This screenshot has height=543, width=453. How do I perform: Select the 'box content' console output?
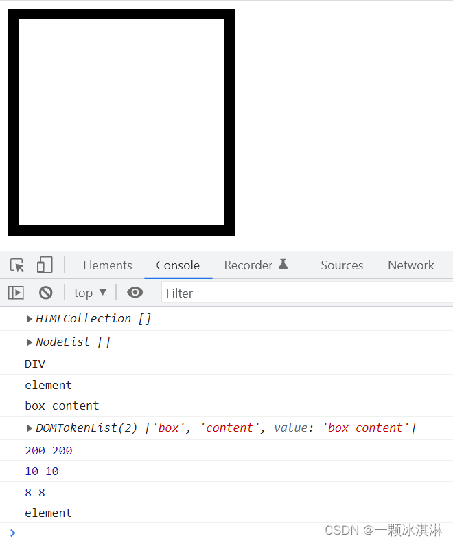(62, 406)
